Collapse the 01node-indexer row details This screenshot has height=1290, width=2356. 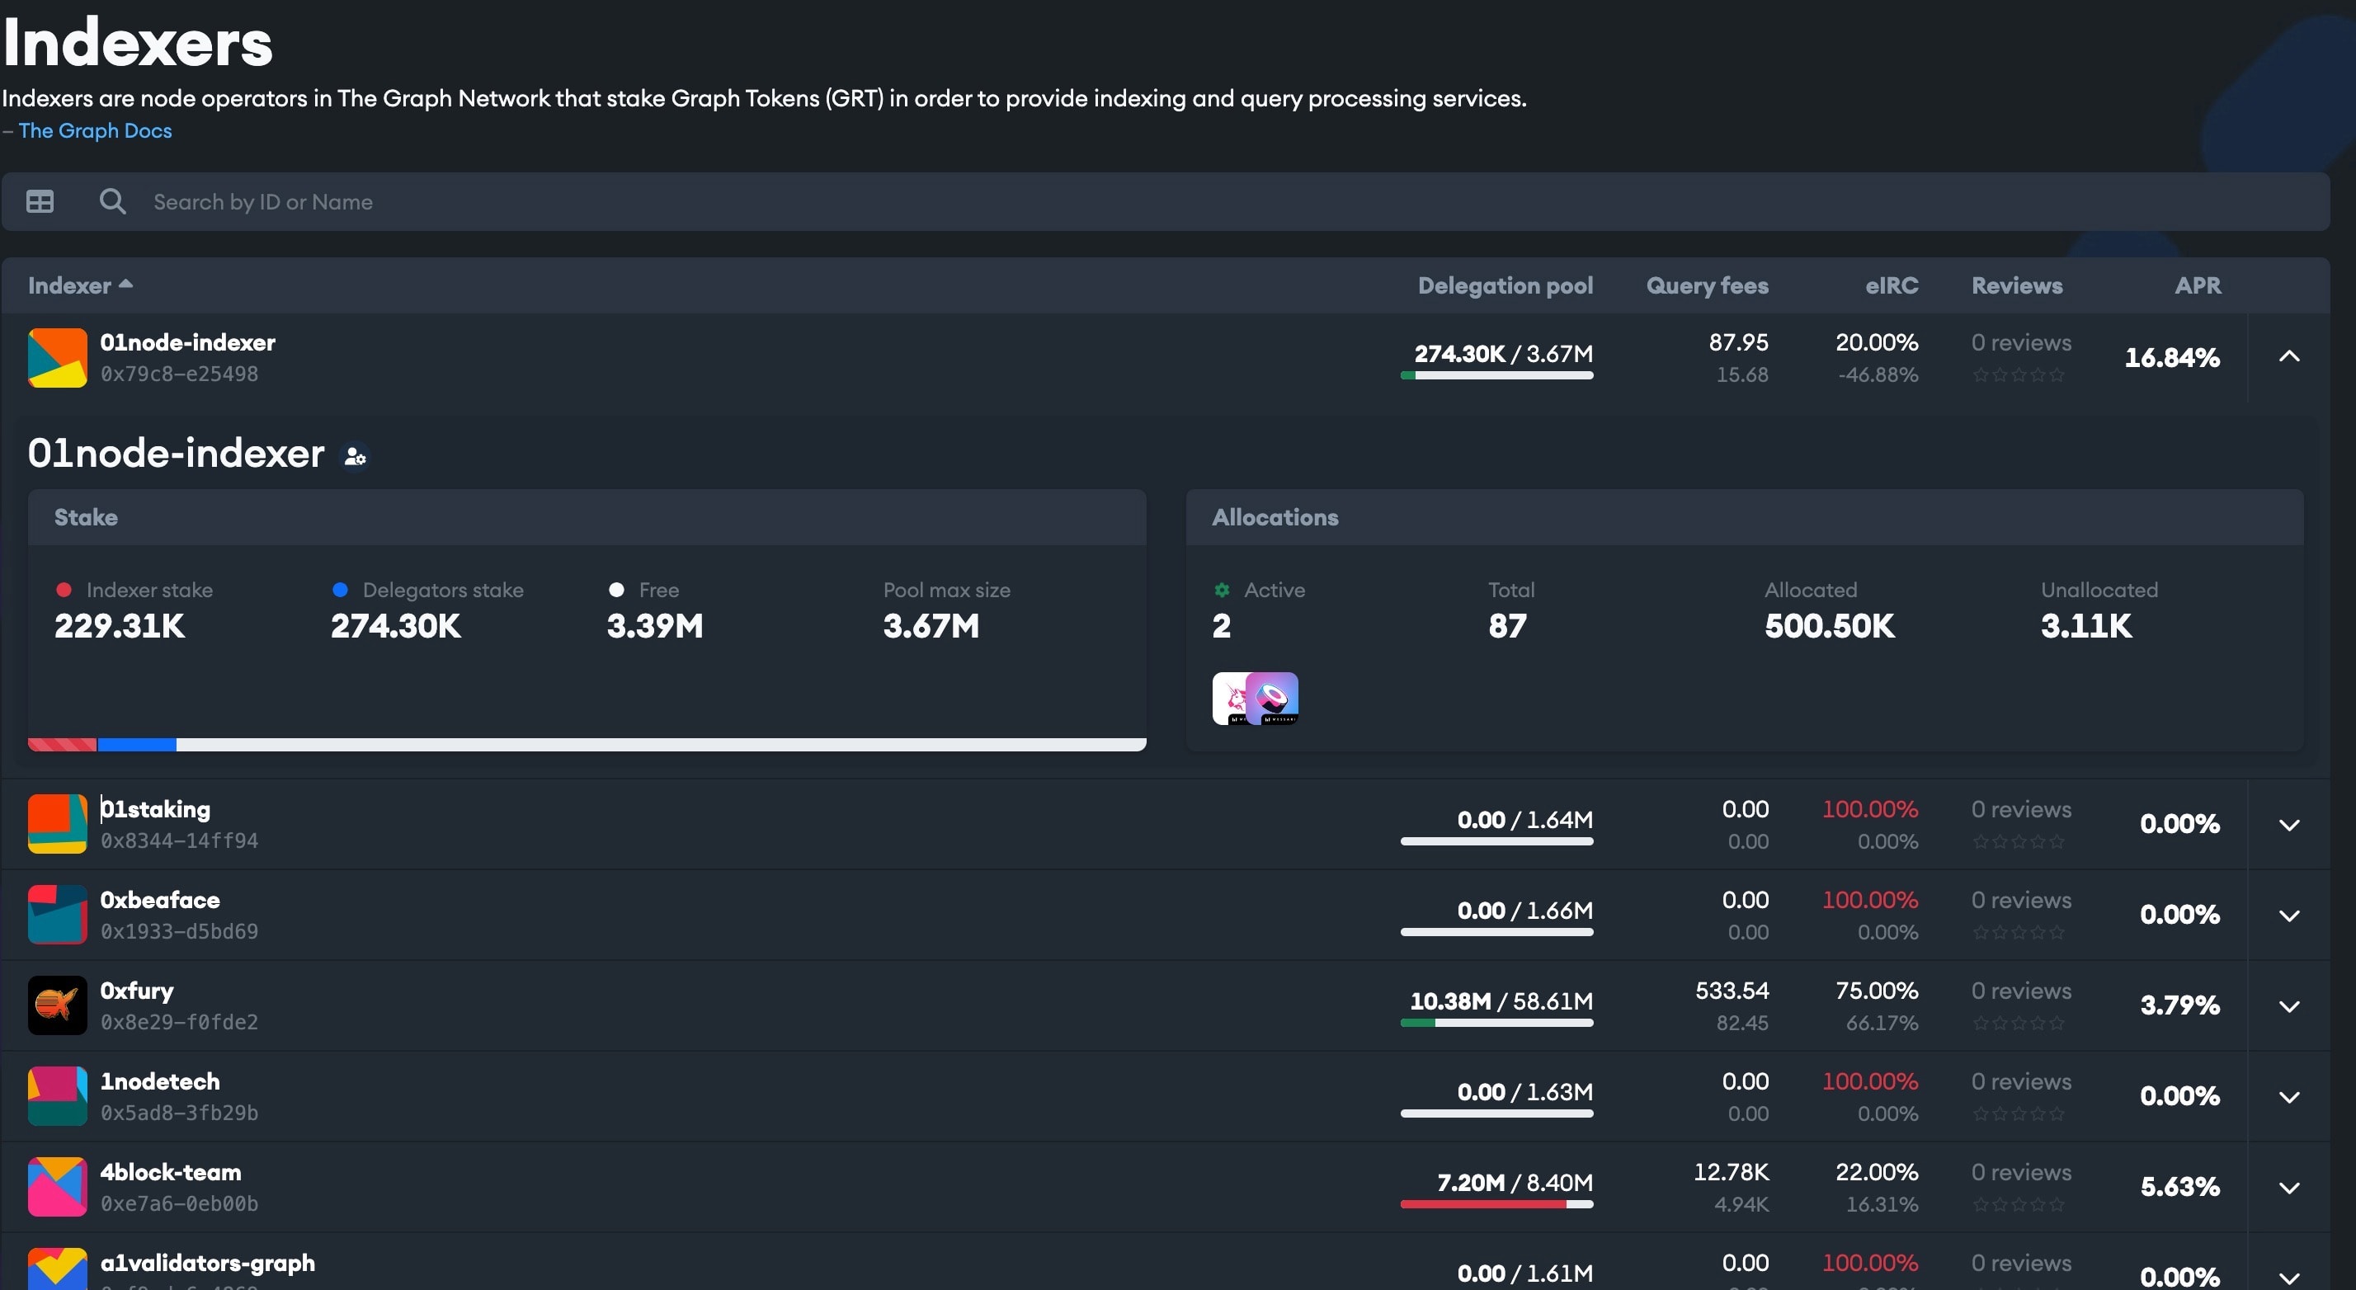(x=2288, y=356)
